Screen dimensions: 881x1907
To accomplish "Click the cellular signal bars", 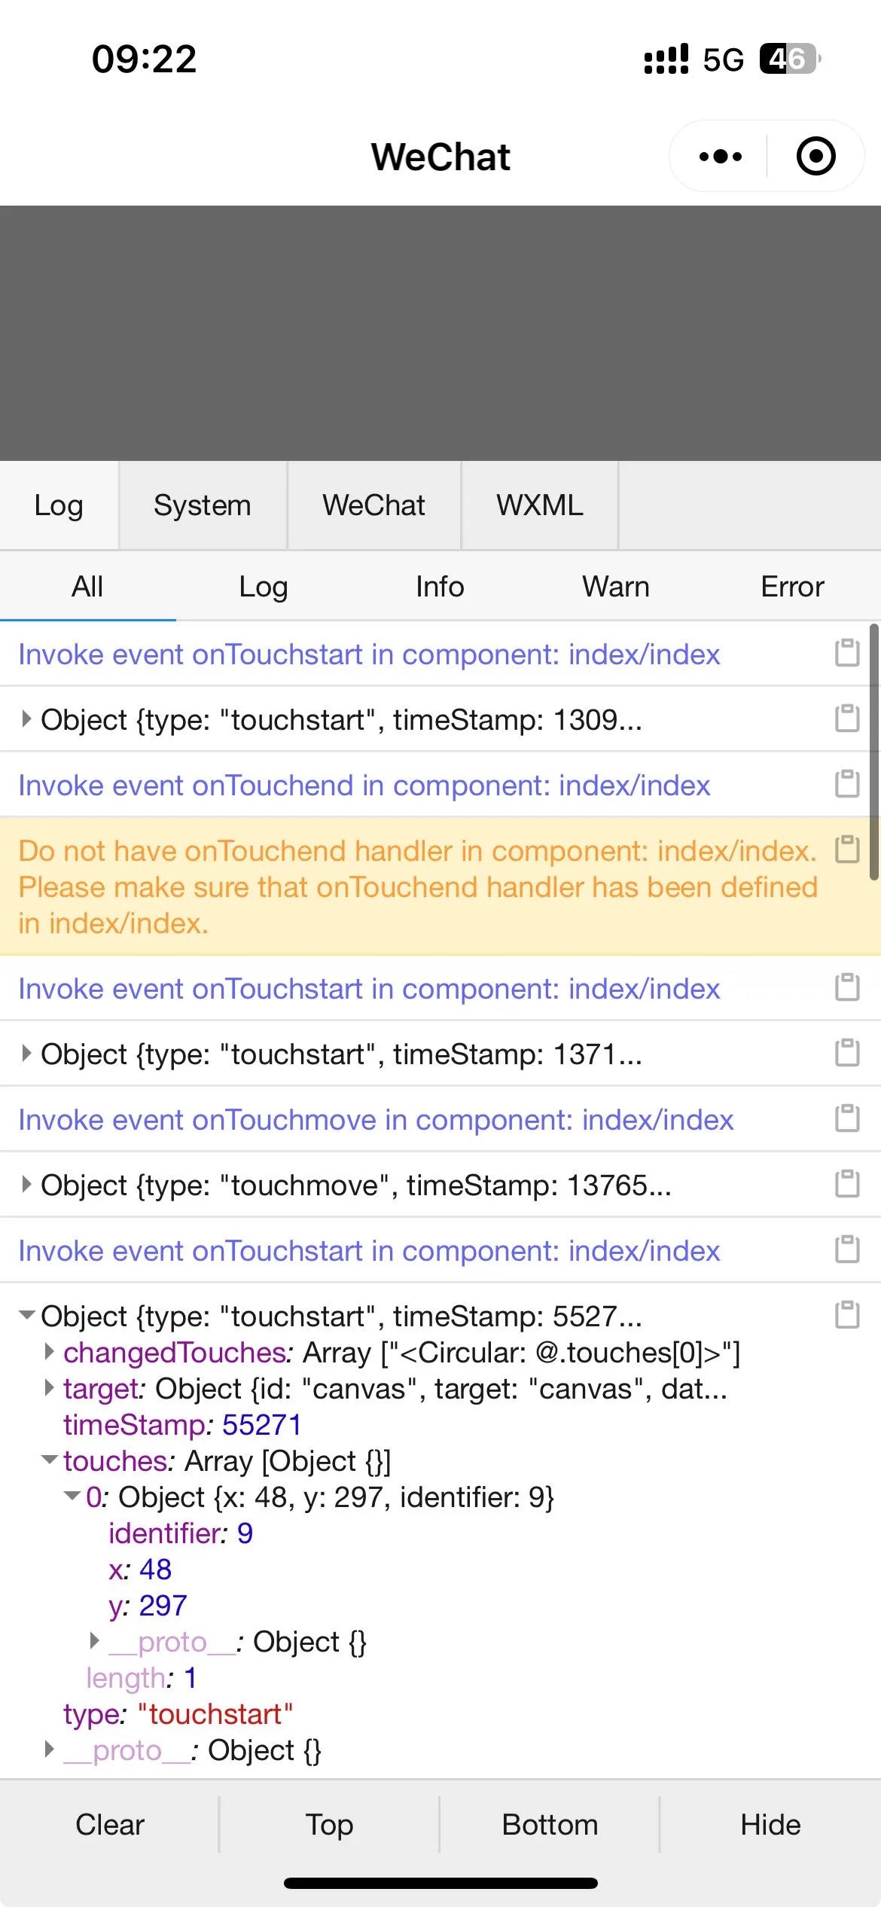I will pos(666,59).
